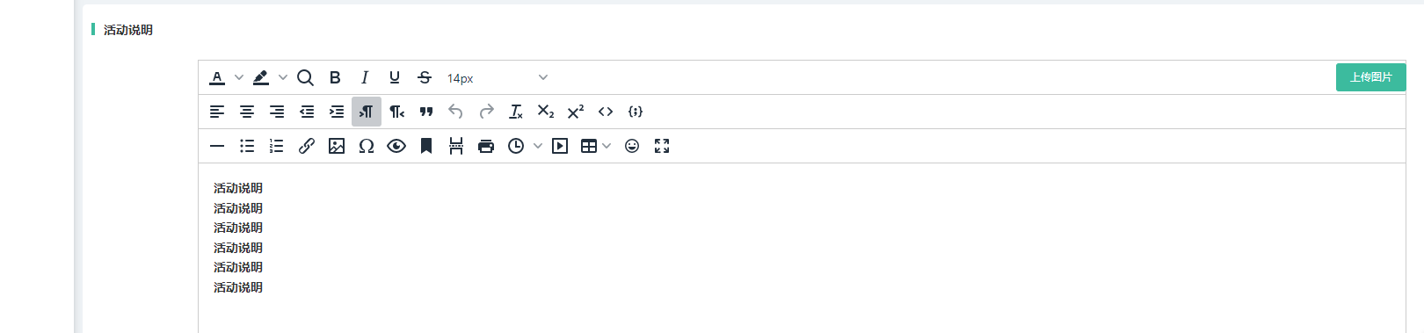Insert a hyperlink
The height and width of the screenshot is (333, 1424).
[307, 146]
